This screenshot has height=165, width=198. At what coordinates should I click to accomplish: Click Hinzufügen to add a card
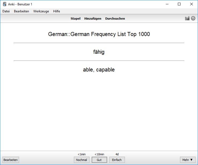click(x=93, y=19)
